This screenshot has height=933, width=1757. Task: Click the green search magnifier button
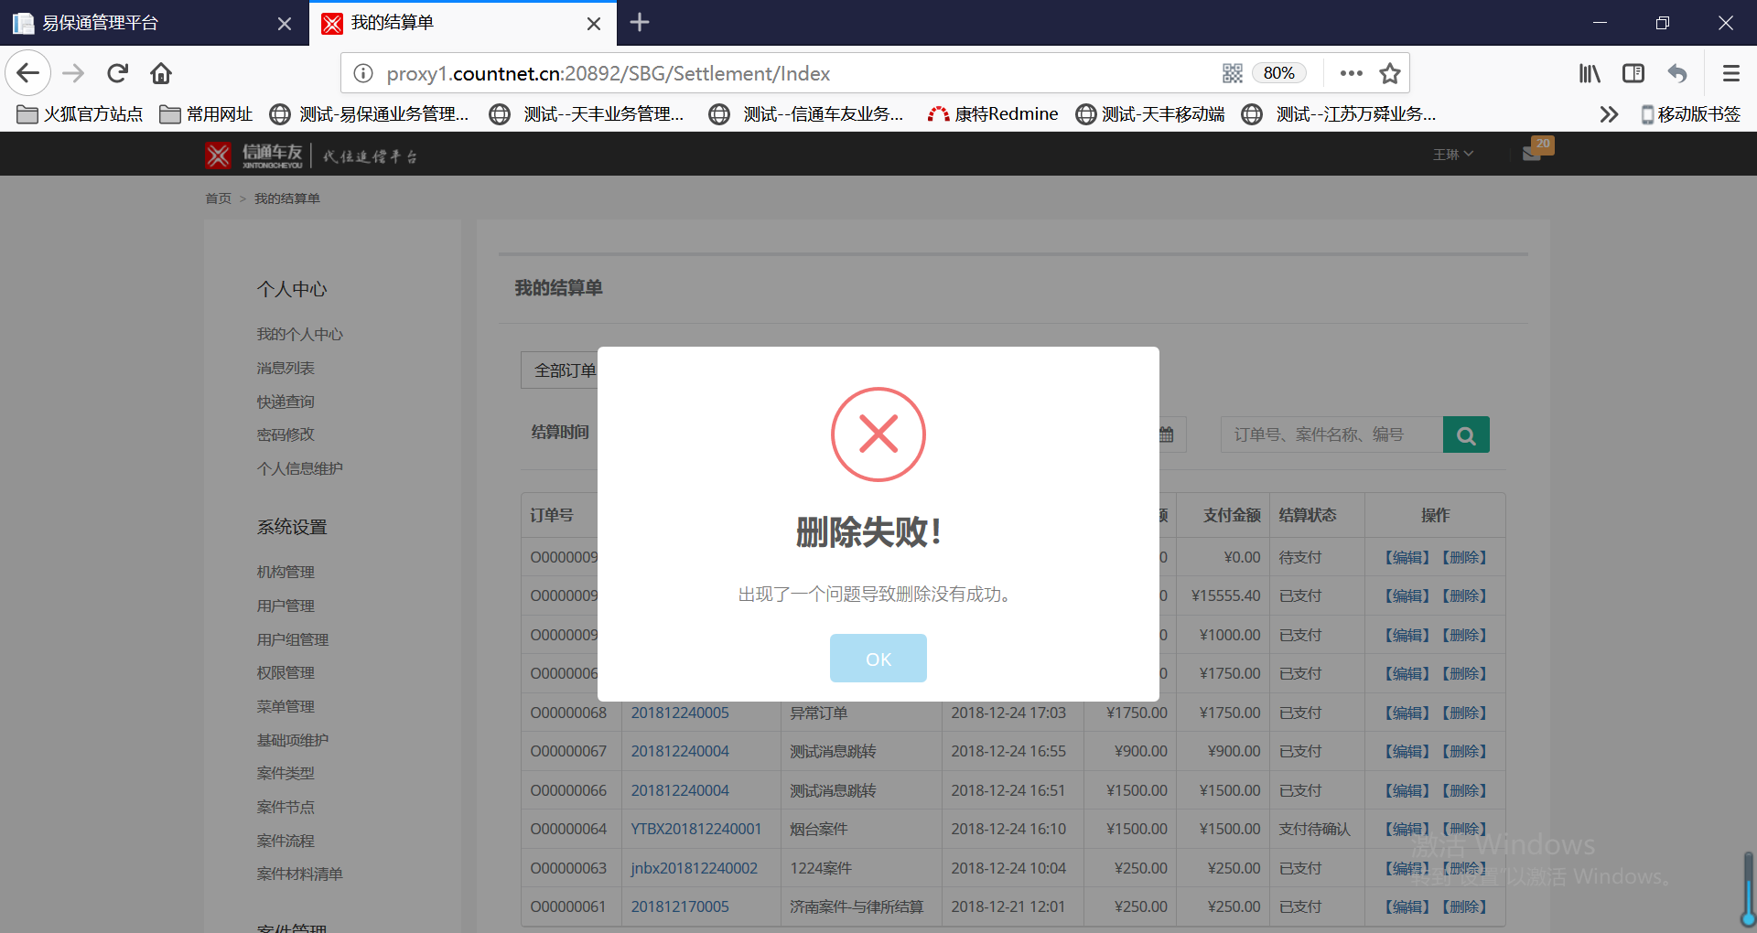(x=1466, y=434)
